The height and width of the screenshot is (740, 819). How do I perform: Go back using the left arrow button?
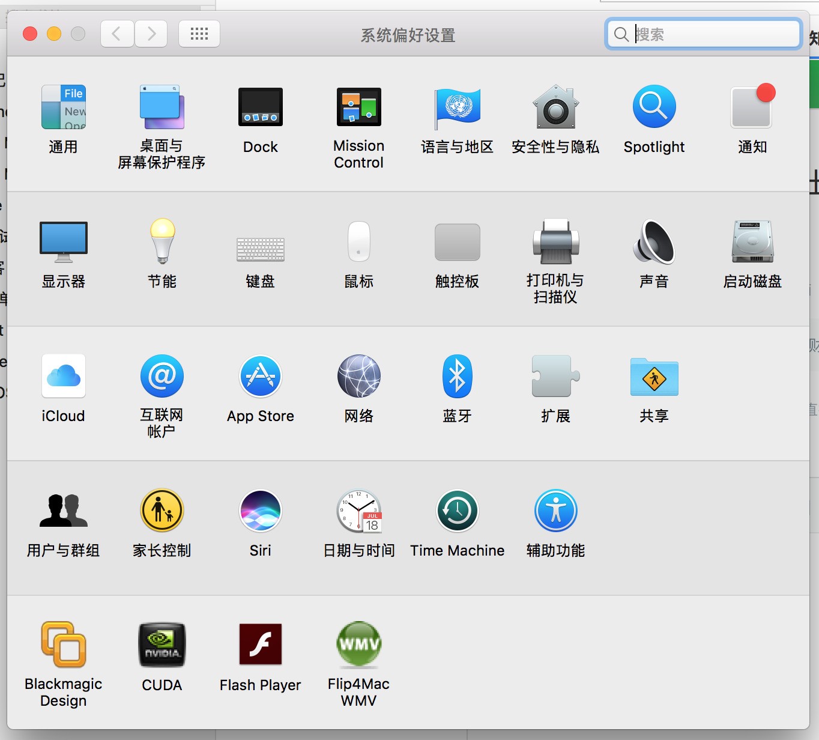coord(117,34)
